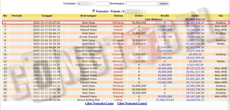Click the Saldo column header
The width and height of the screenshot is (230, 110).
195,16
